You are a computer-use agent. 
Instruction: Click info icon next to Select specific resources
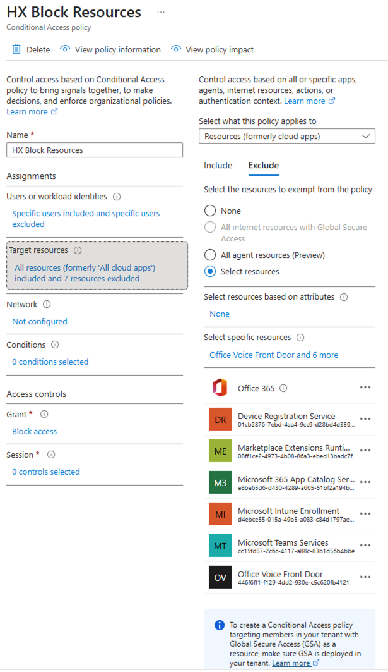pos(300,338)
